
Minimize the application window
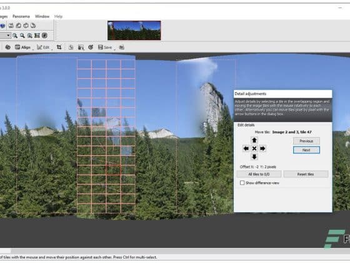click(x=340, y=8)
